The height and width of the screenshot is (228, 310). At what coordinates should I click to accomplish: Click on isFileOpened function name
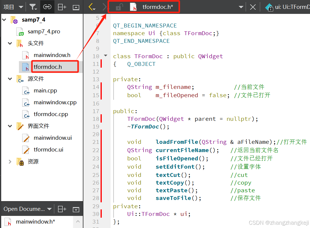pyautogui.click(x=177, y=159)
